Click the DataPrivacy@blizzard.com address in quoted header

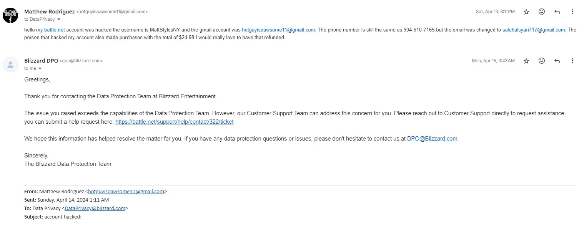point(95,209)
